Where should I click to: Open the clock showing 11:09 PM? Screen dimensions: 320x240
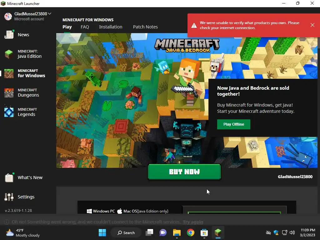click(307, 232)
